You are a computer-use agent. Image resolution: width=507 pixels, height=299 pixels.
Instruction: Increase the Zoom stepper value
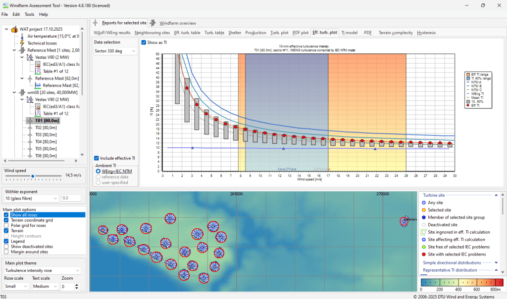(x=76, y=284)
